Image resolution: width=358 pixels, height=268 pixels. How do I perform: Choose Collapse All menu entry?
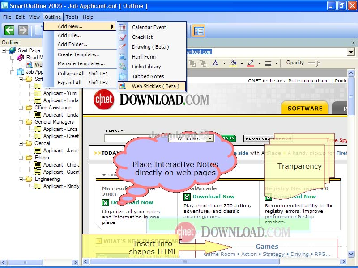[80, 74]
